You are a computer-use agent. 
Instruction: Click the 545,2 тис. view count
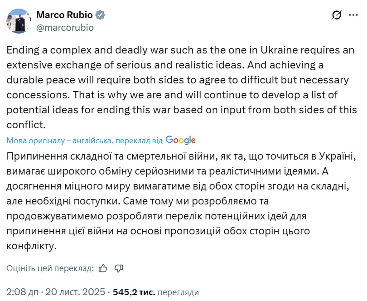tap(134, 291)
